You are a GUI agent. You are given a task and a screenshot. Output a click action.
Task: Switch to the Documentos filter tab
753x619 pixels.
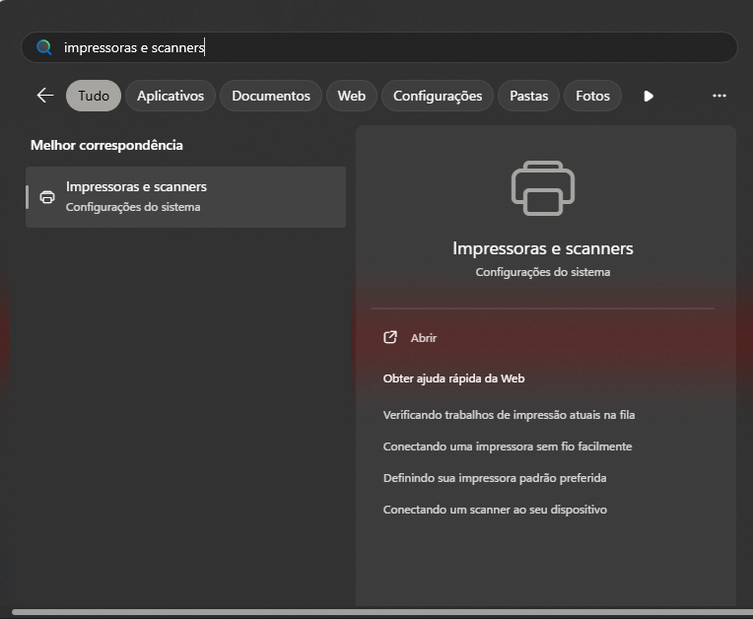(x=270, y=96)
